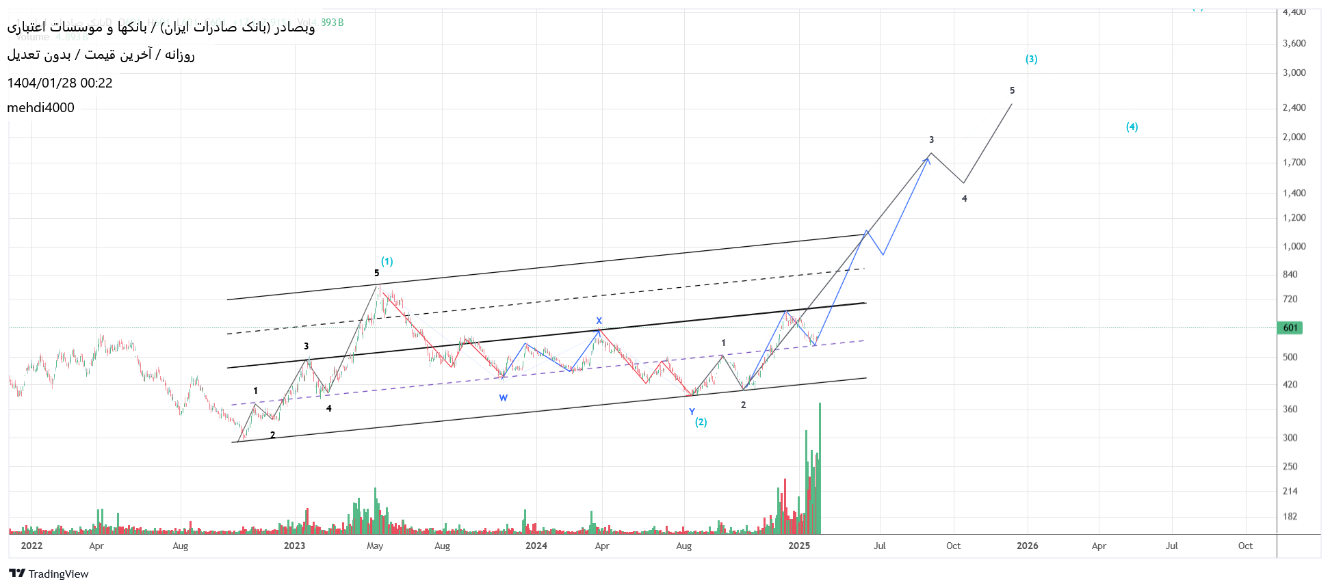This screenshot has width=1330, height=588.
Task: Select the cyan (2) wave label
Action: pos(701,423)
